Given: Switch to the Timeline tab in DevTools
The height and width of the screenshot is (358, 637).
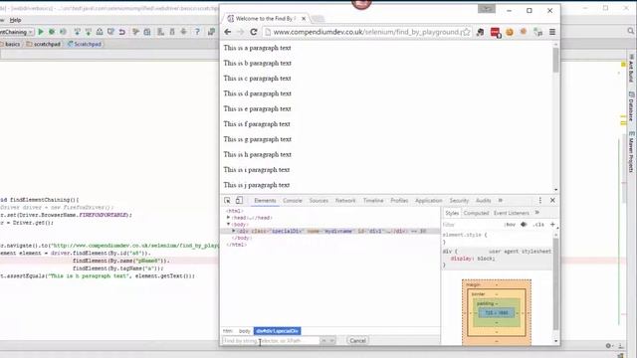Looking at the screenshot, I should click(373, 201).
